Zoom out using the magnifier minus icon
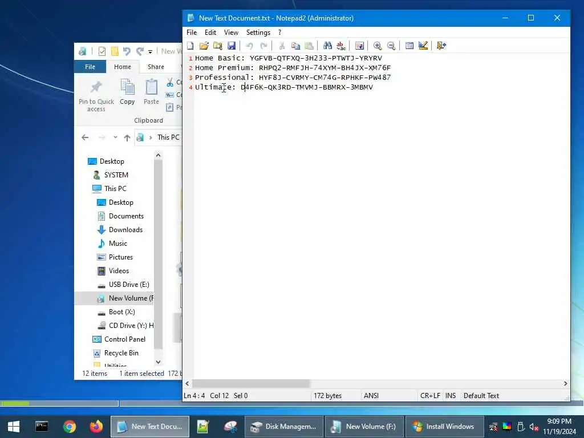This screenshot has width=584, height=438. [391, 46]
